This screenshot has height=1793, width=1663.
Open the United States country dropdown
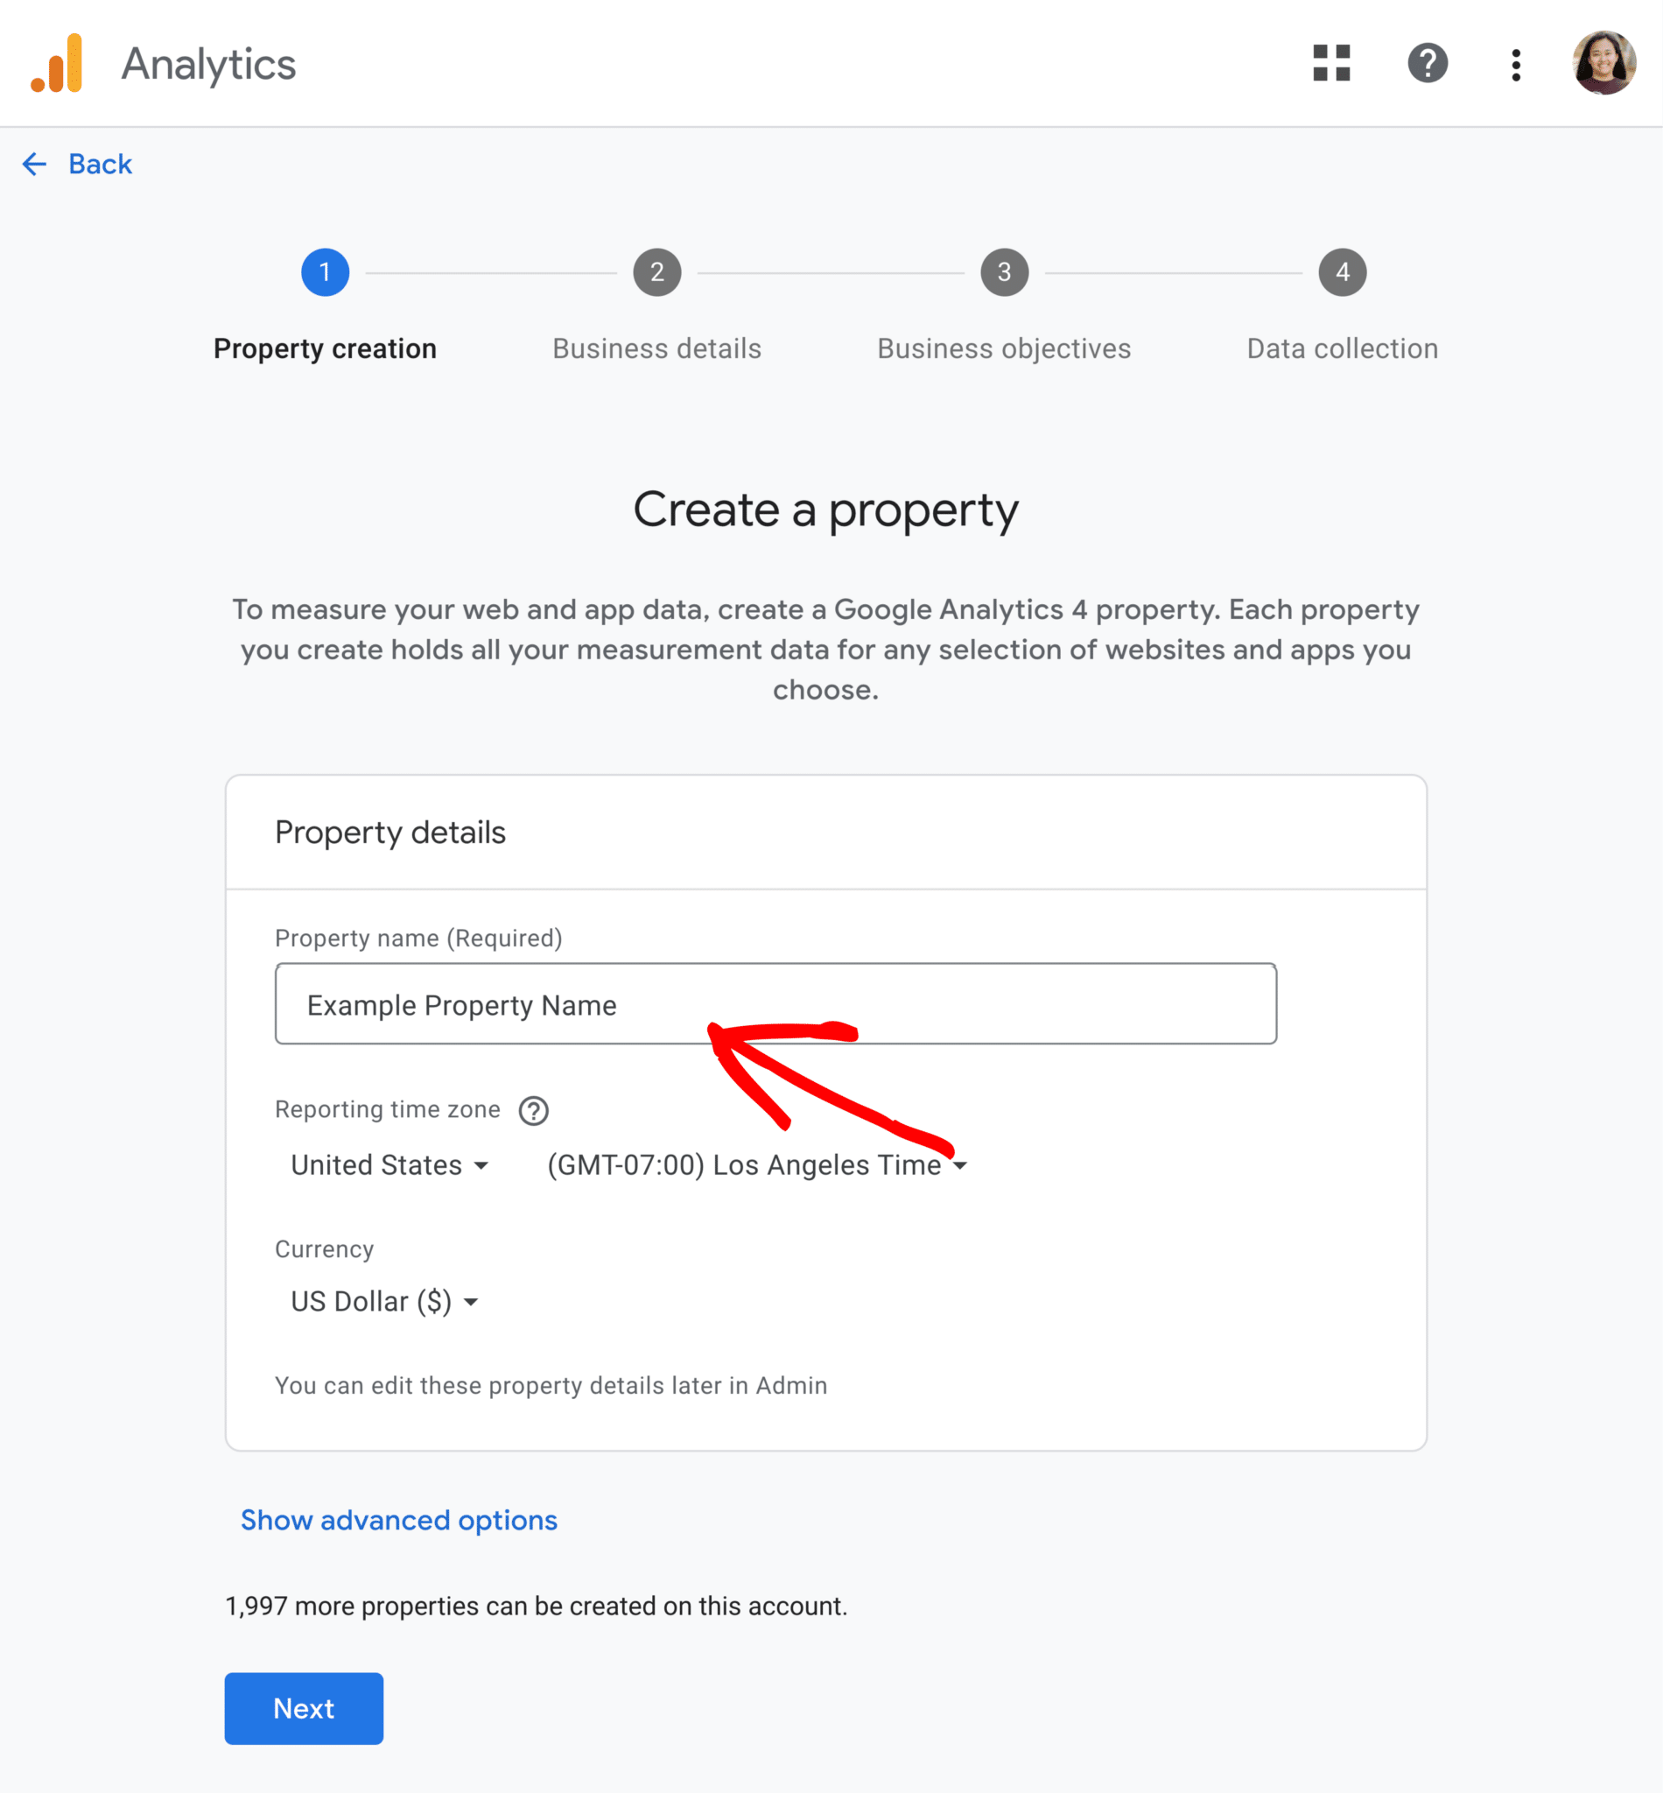389,1164
